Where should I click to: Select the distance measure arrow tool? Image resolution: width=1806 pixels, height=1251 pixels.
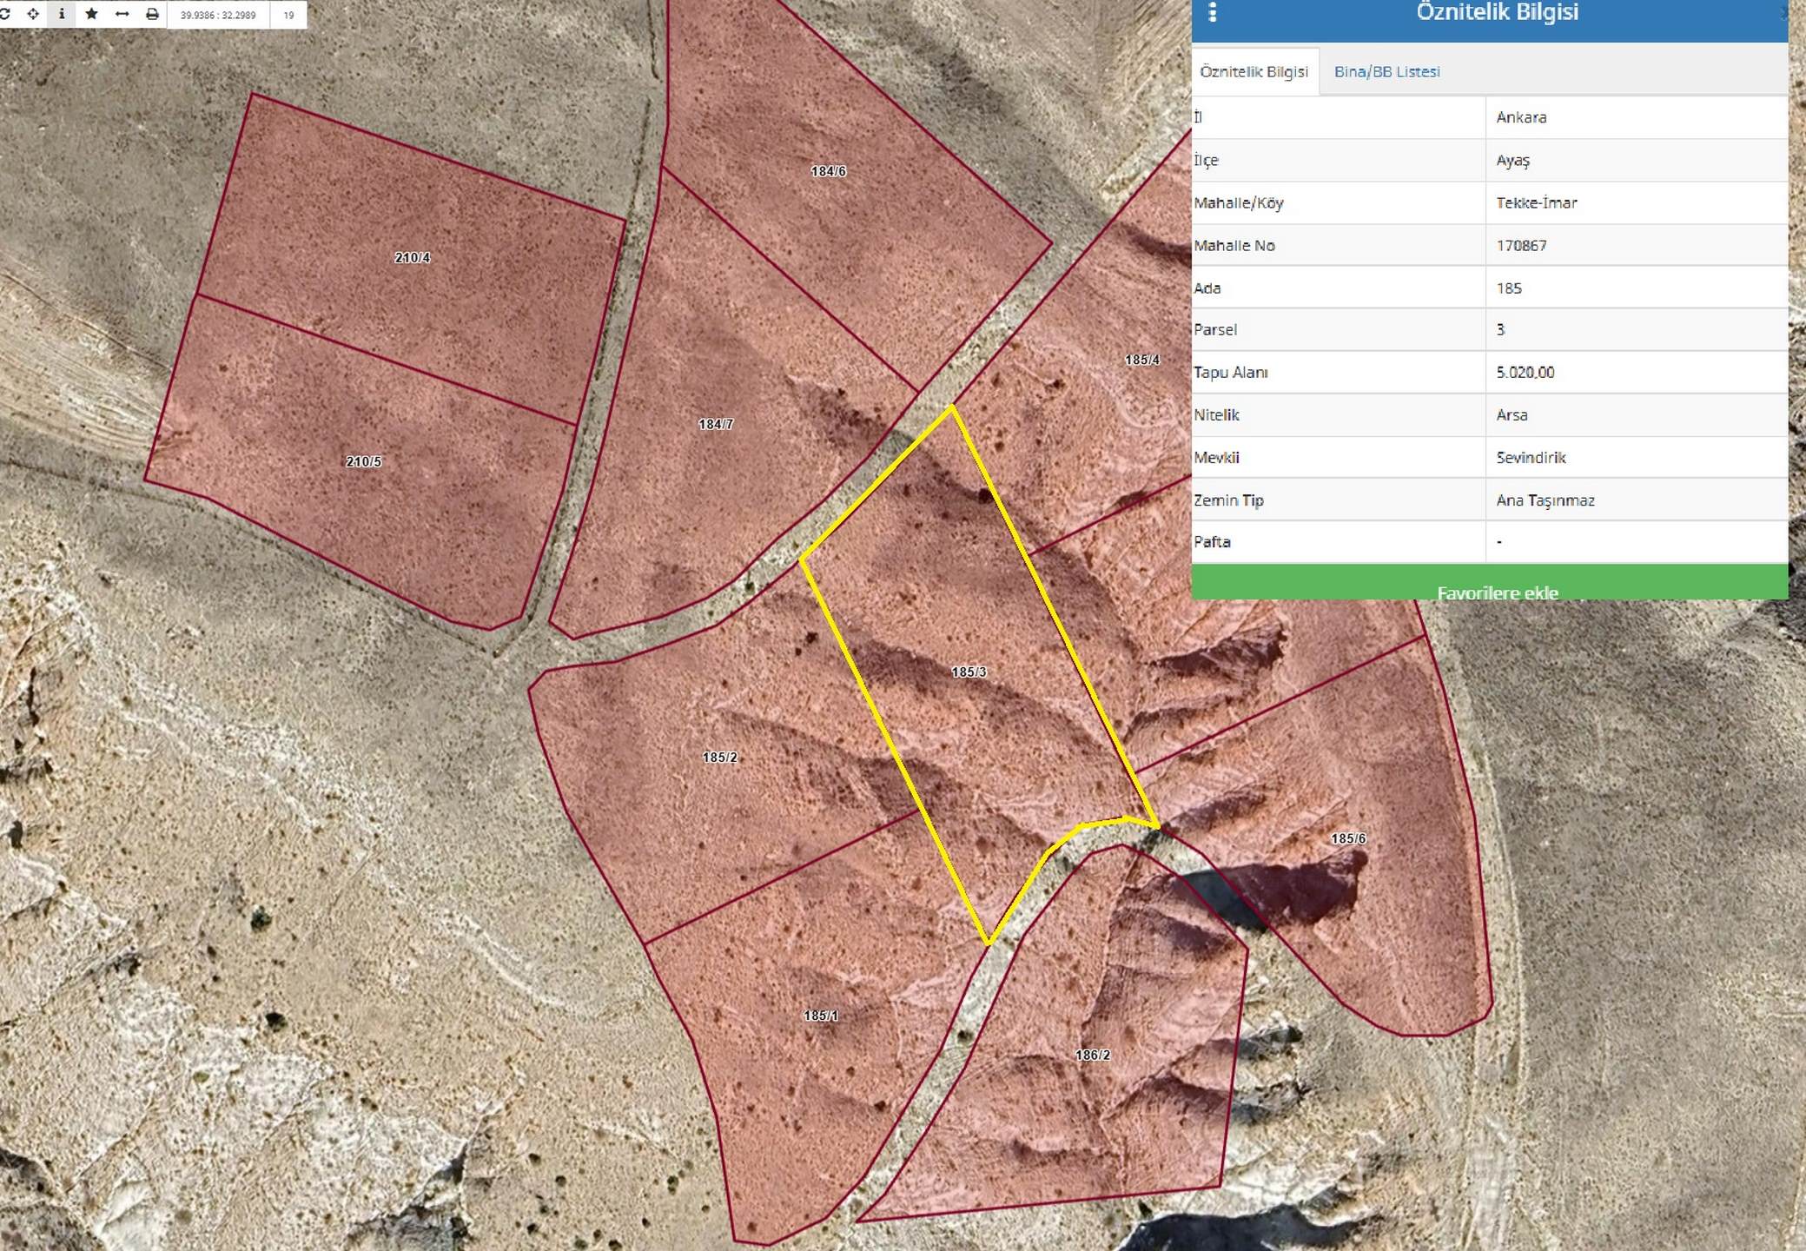(122, 14)
